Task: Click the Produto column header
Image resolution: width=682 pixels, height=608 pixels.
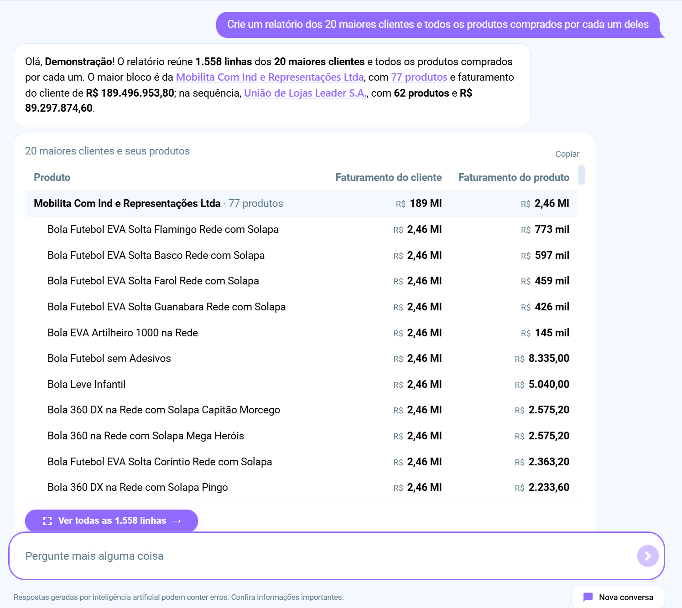Action: [x=52, y=177]
